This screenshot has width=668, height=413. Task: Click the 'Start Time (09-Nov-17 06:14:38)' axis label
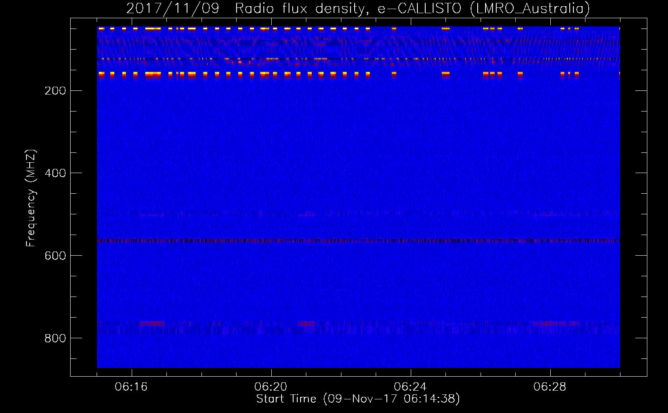click(358, 399)
